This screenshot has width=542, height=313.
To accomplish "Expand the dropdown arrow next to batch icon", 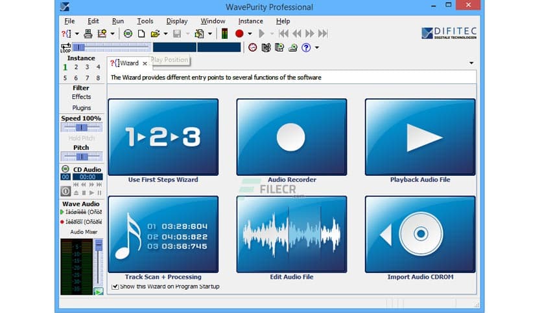I will [210, 34].
